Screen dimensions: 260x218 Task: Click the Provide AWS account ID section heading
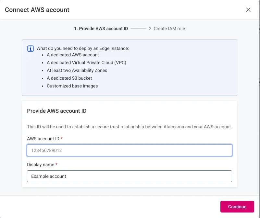tap(56, 111)
